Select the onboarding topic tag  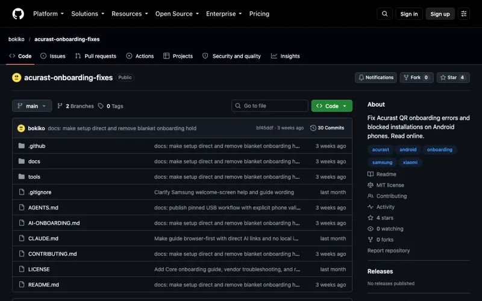(x=440, y=149)
